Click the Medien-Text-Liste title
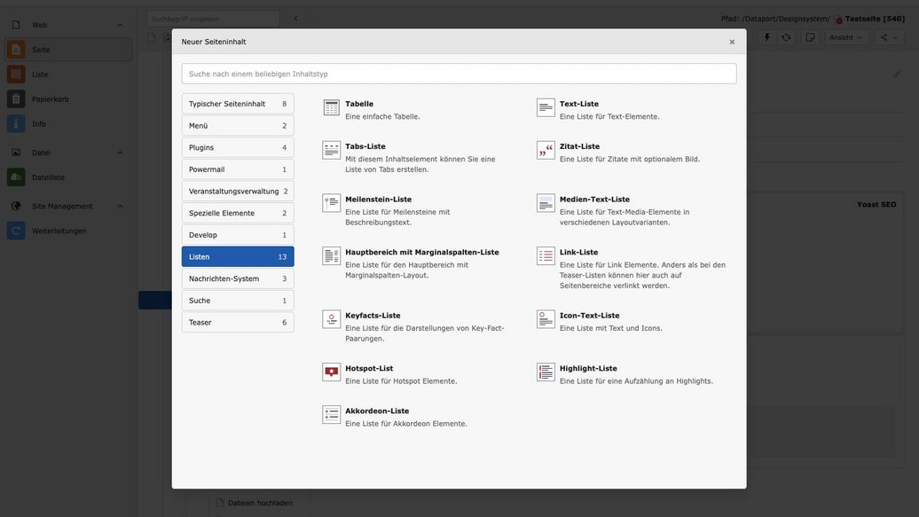 click(594, 200)
